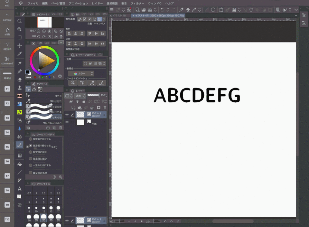Expand color wheel panel dropdown arrow

tap(61, 43)
